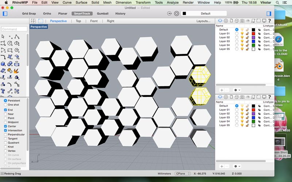Click the Layouts... button
This screenshot has width=292, height=182.
pos(203,21)
